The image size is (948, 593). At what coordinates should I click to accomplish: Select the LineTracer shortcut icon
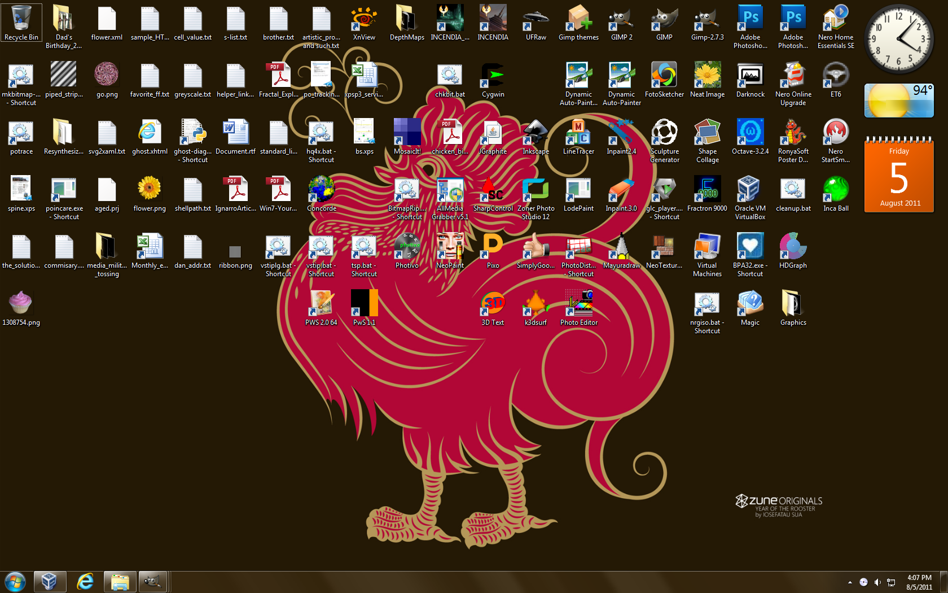click(578, 137)
